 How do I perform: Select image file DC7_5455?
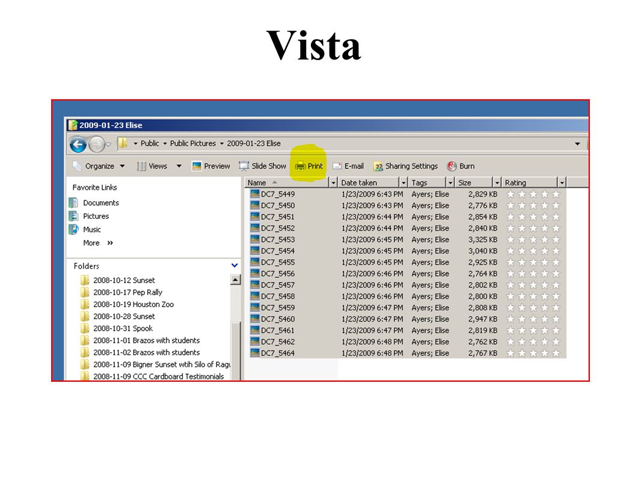tap(272, 262)
